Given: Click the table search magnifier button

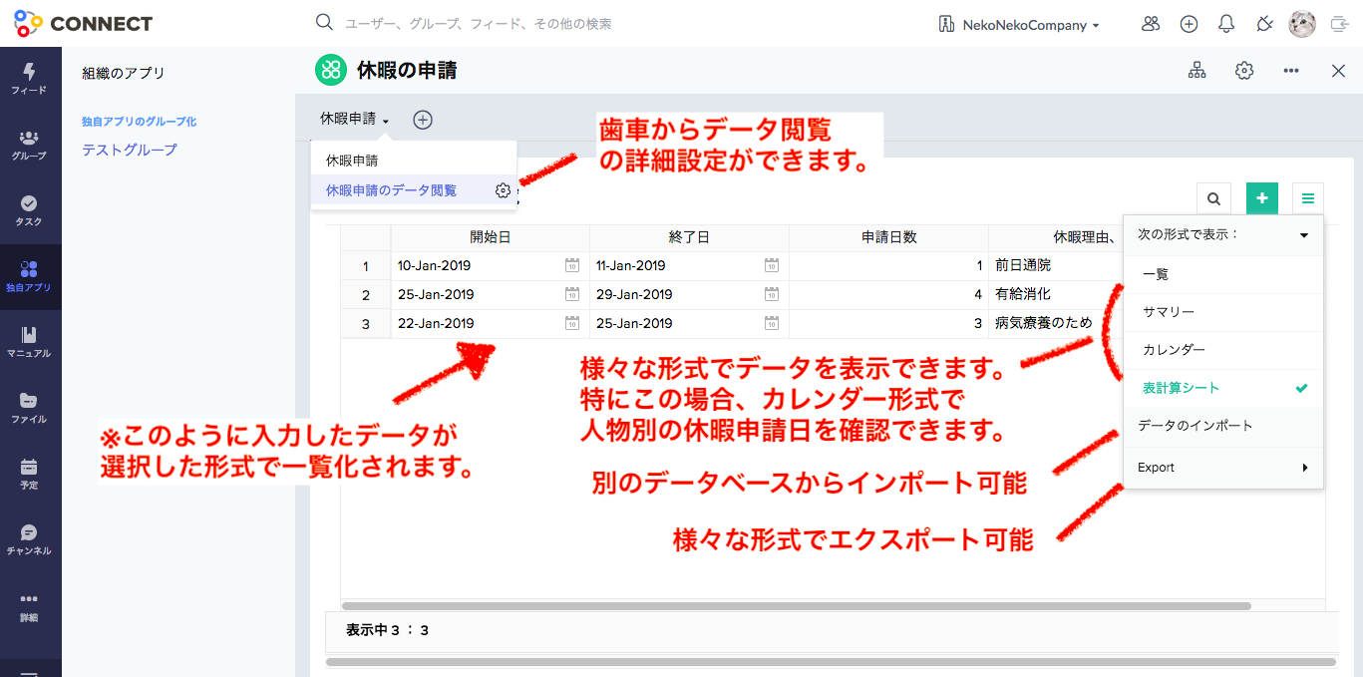Looking at the screenshot, I should (x=1214, y=198).
